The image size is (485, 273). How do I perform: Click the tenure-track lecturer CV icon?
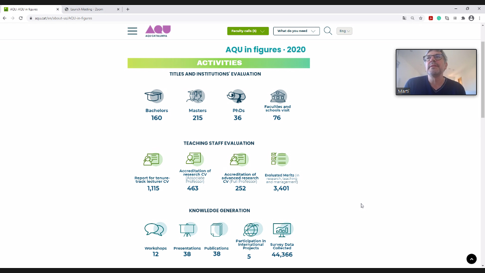153,159
